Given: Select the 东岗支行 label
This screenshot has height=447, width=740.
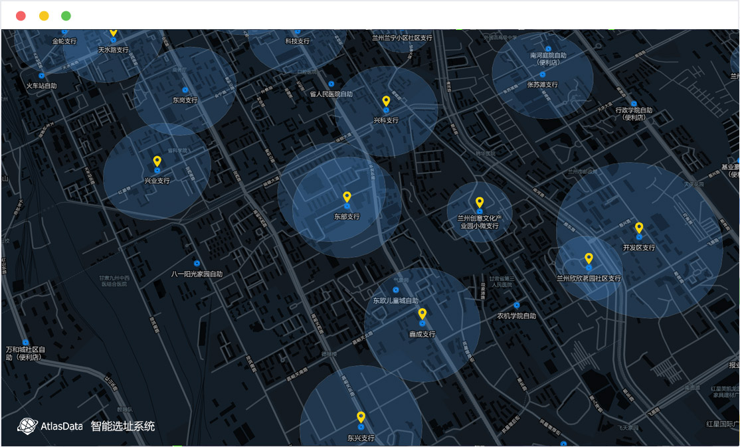Looking at the screenshot, I should (185, 100).
